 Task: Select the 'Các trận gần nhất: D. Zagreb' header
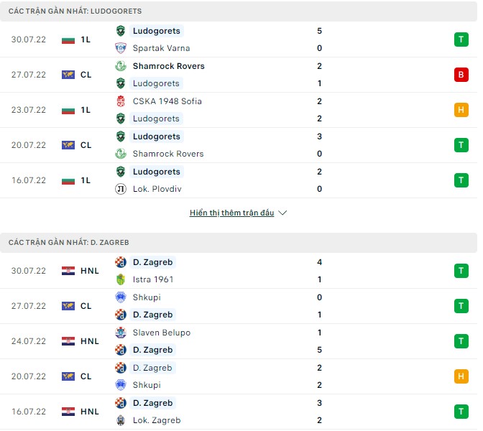point(69,243)
